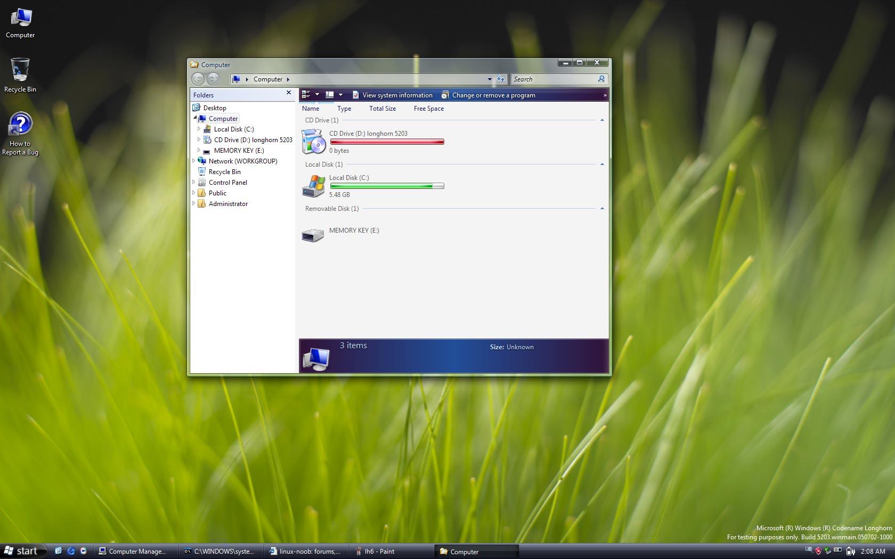895x559 pixels.
Task: Select the MEMORY KEY (E:) drive icon
Action: [x=313, y=234]
